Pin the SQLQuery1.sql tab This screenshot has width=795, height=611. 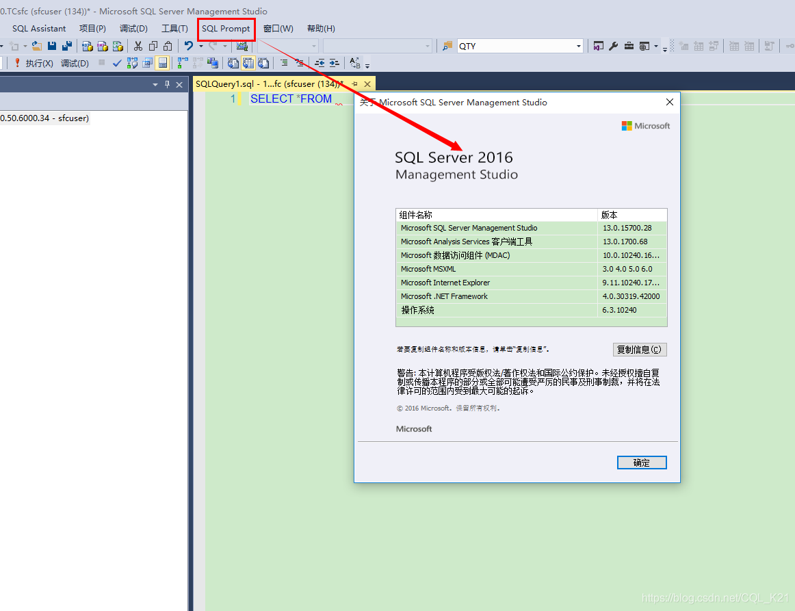pos(354,83)
